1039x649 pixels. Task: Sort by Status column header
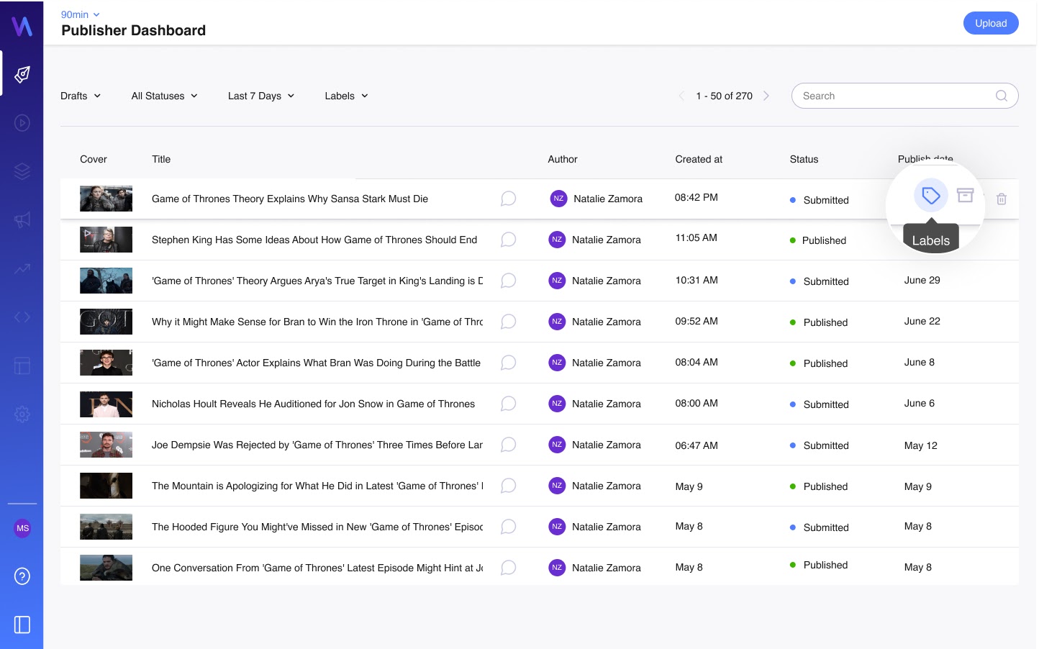804,159
